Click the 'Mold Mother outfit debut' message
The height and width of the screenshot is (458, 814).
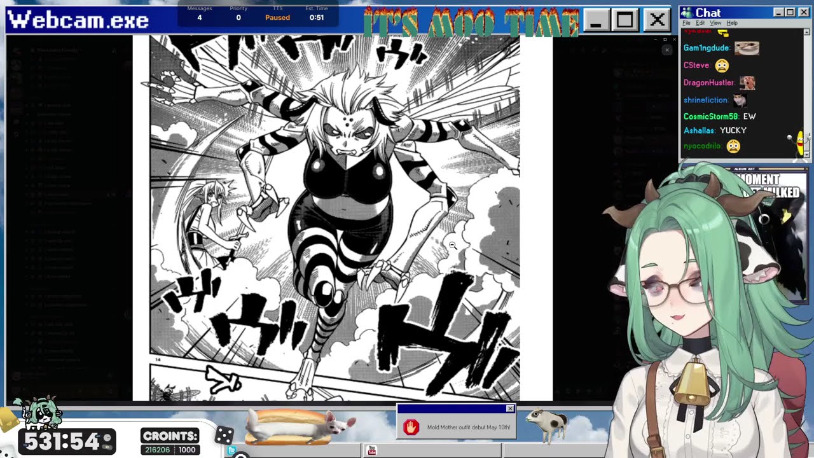(469, 427)
